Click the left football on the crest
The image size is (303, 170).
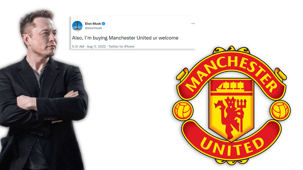183,110
